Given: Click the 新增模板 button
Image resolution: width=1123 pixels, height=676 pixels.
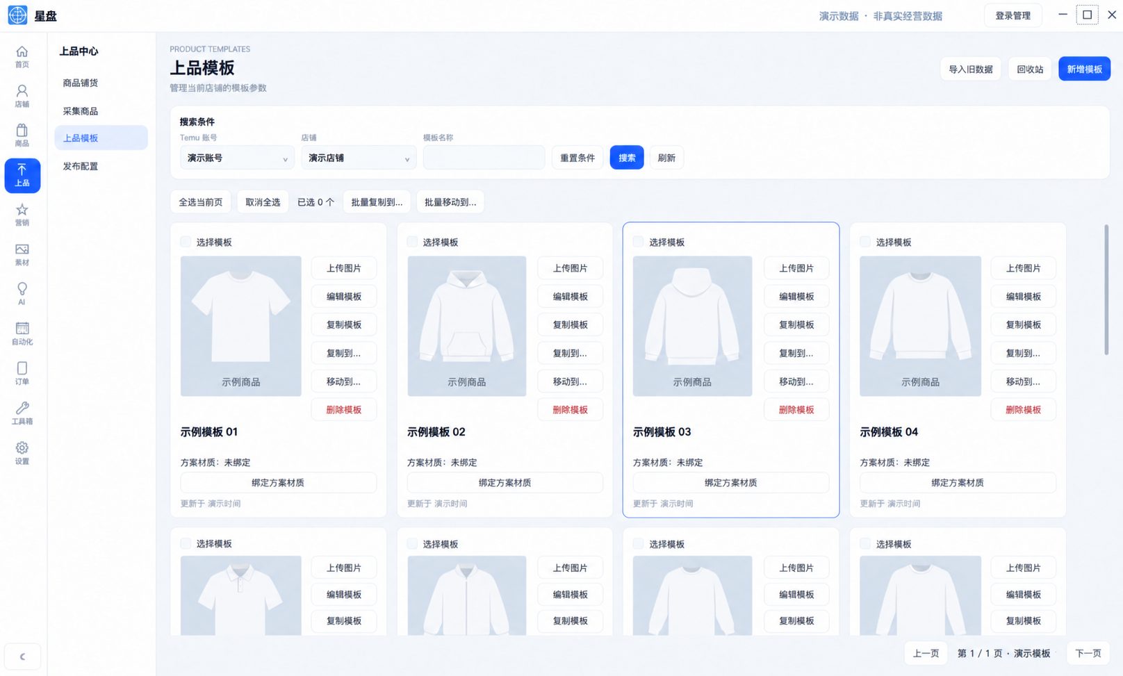Looking at the screenshot, I should (x=1084, y=69).
